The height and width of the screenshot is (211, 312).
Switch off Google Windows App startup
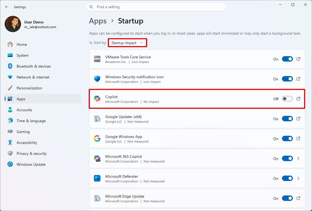click(x=287, y=138)
